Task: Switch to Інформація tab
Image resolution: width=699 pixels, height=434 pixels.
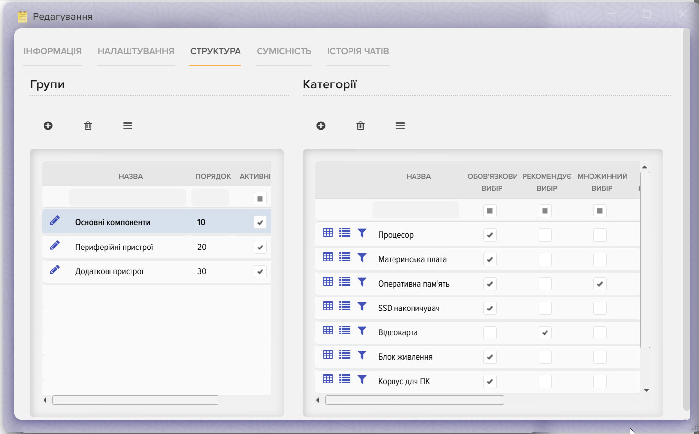Action: 53,51
